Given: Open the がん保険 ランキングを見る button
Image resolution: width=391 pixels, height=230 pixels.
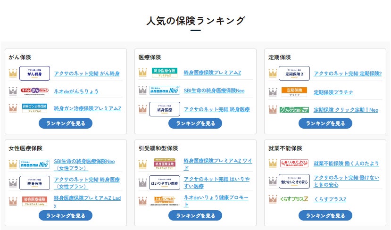Looking at the screenshot, I should click(x=66, y=123).
